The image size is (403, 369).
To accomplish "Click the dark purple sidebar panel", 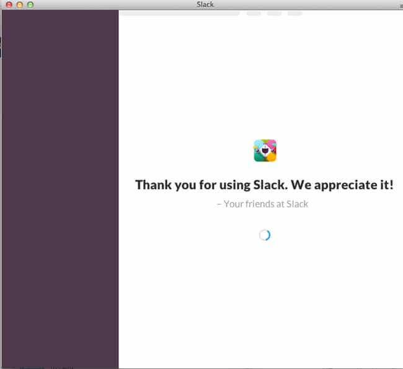I will [x=60, y=189].
